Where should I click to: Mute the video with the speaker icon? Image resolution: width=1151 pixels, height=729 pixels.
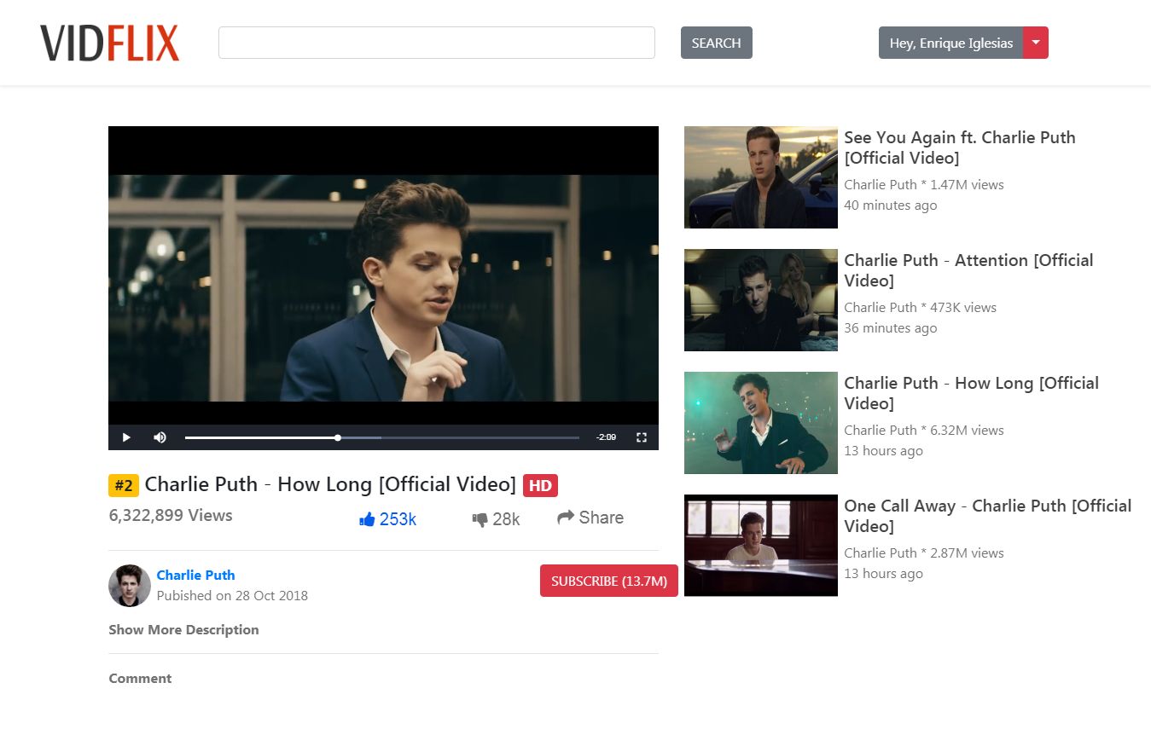click(x=160, y=437)
